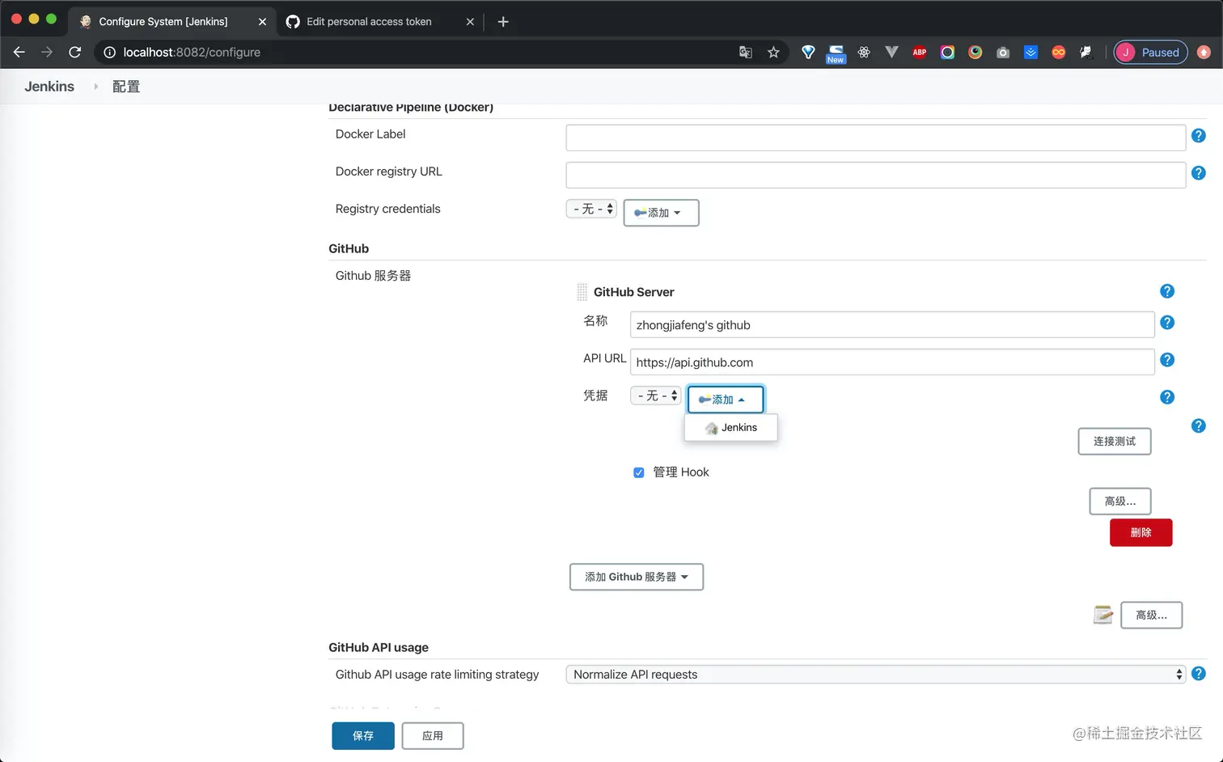Open a new browser tab

click(503, 22)
